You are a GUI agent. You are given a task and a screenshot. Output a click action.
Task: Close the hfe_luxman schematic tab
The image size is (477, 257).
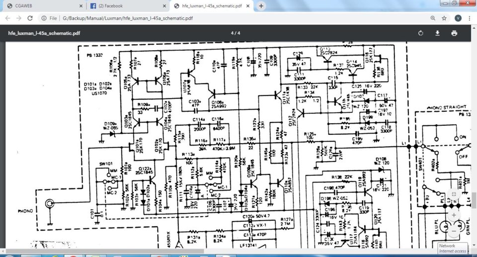point(248,6)
